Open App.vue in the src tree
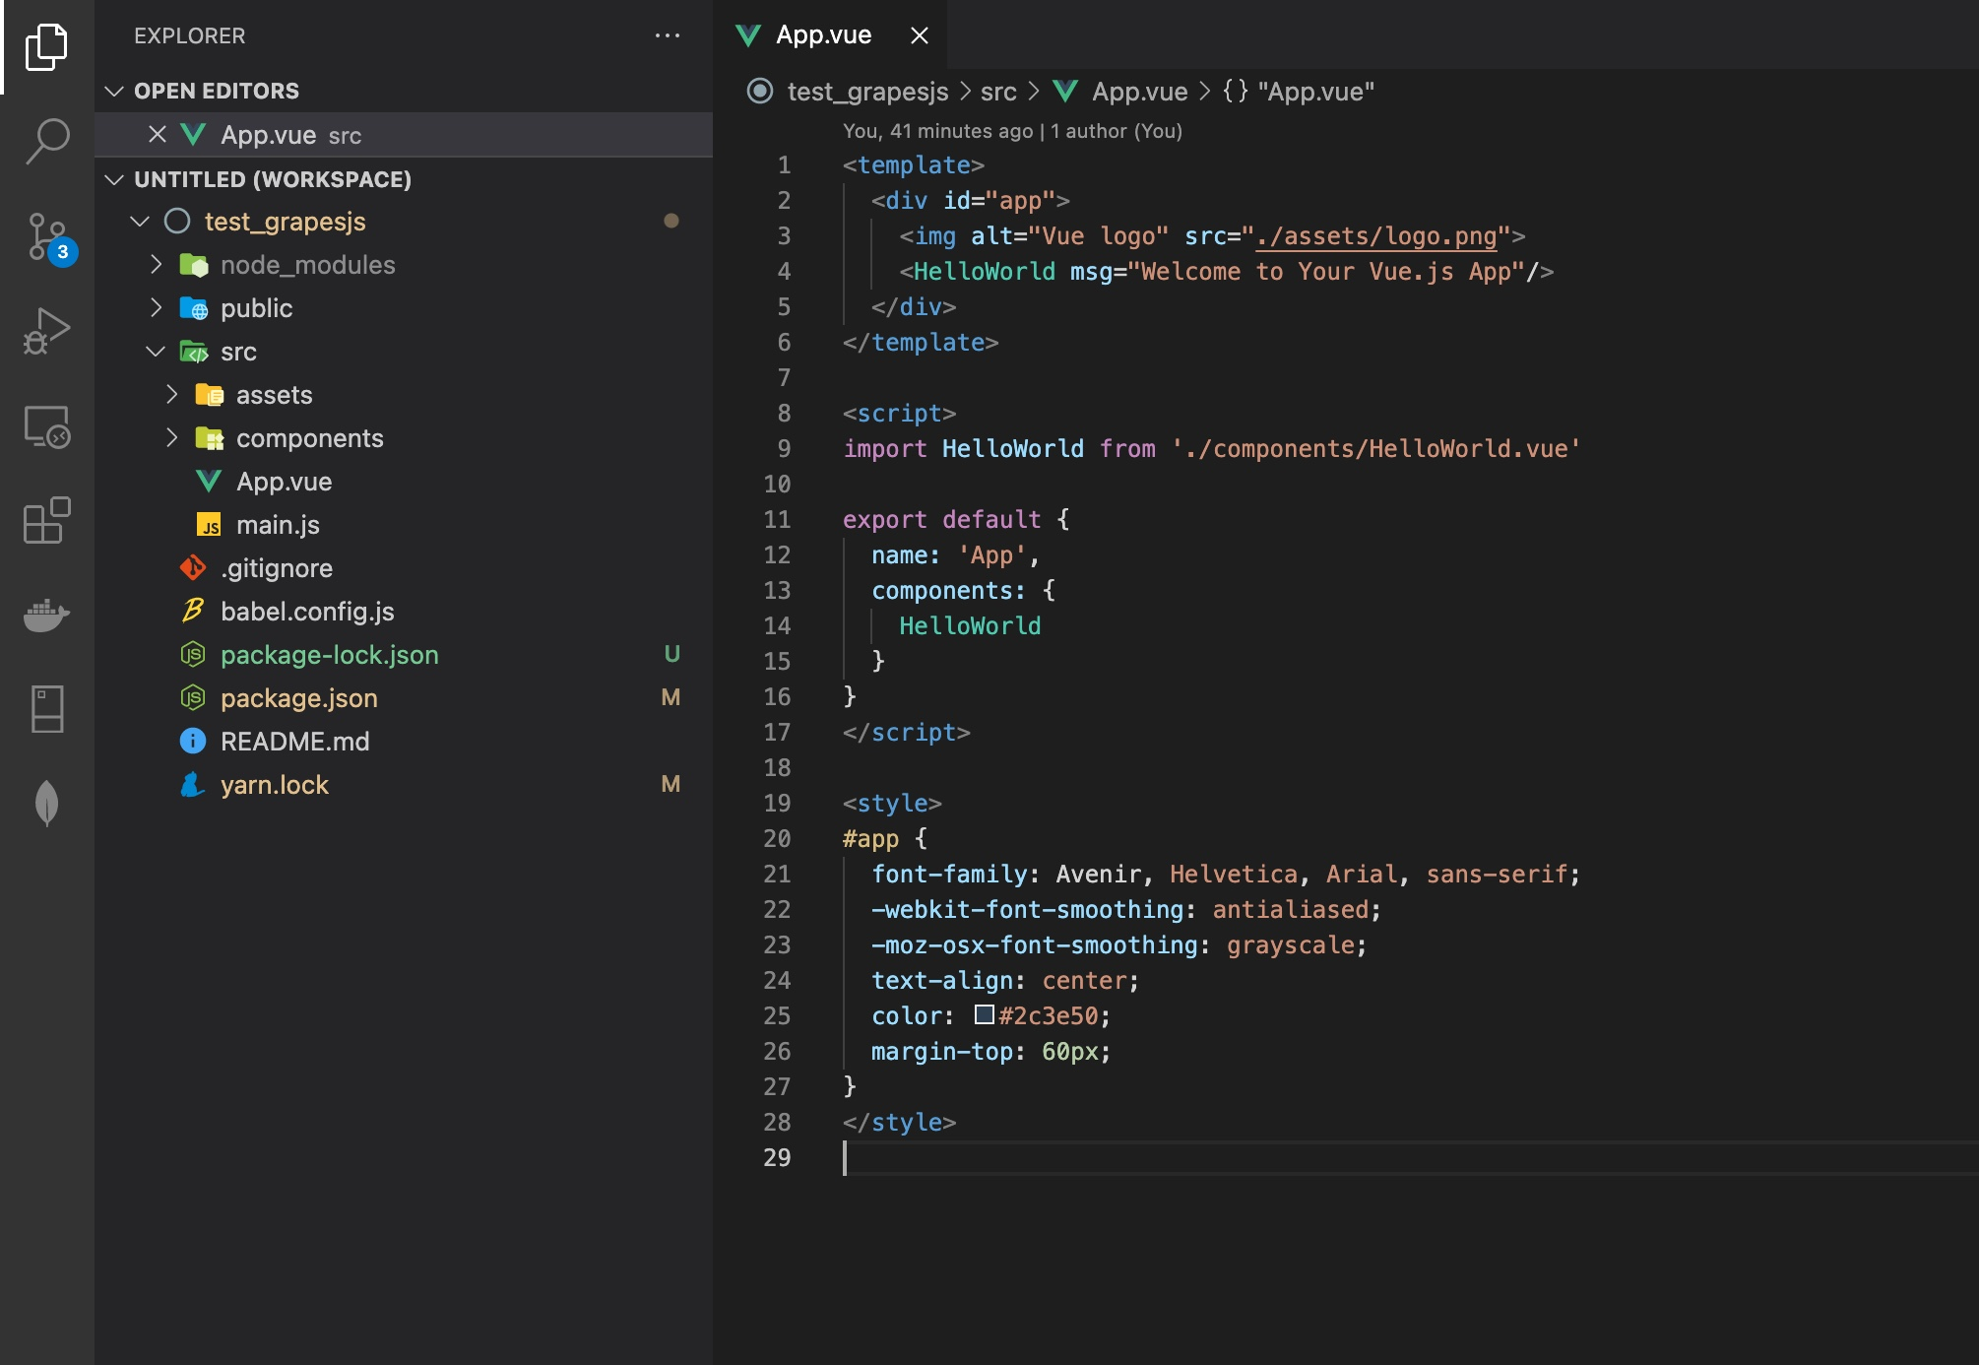Image resolution: width=1979 pixels, height=1365 pixels. 404,482
